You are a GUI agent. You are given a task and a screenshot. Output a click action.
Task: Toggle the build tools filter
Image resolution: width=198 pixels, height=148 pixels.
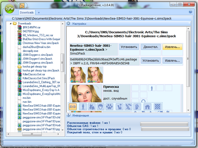tap(129, 107)
